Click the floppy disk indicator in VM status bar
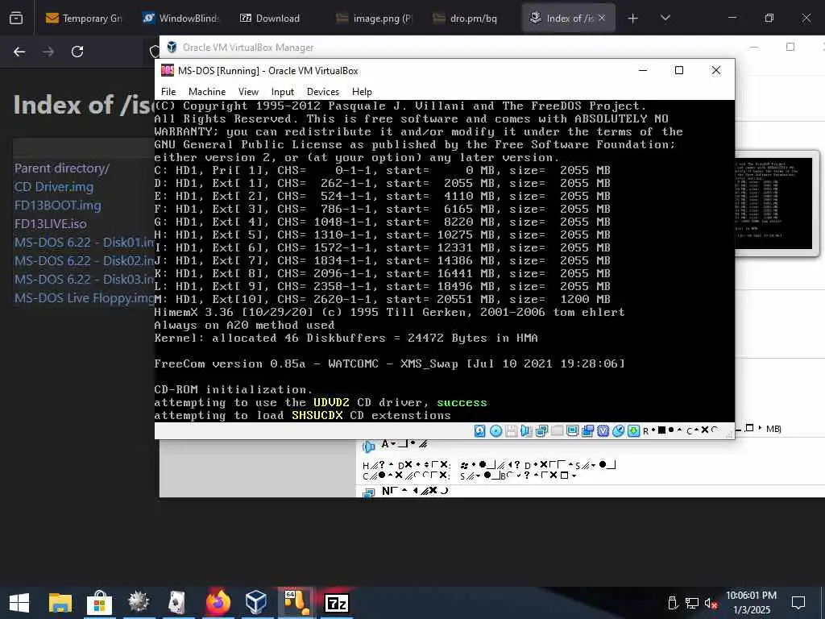This screenshot has width=825, height=619. pos(511,431)
